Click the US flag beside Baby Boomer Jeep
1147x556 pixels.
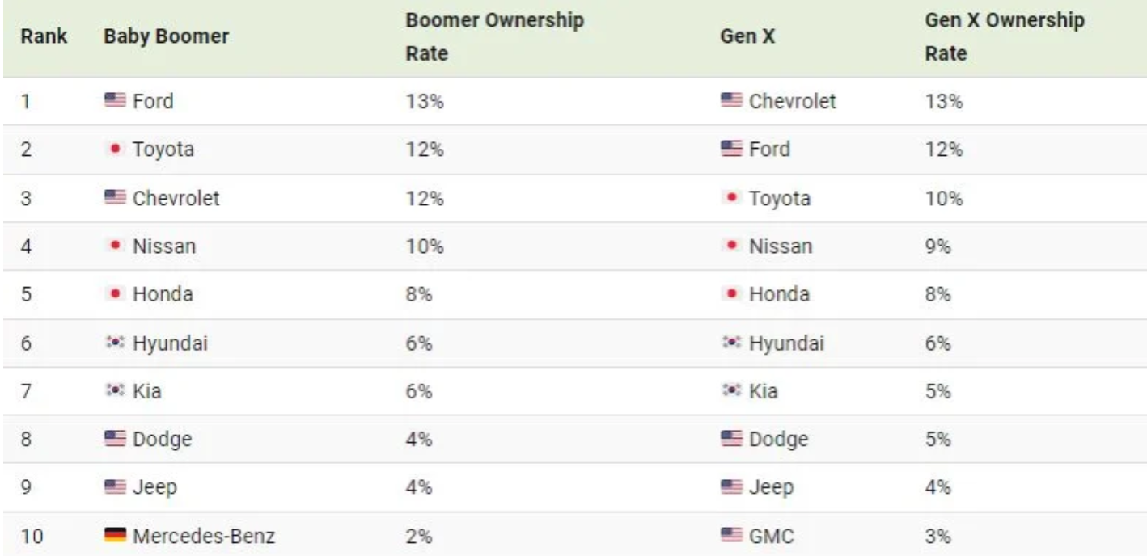tap(115, 487)
